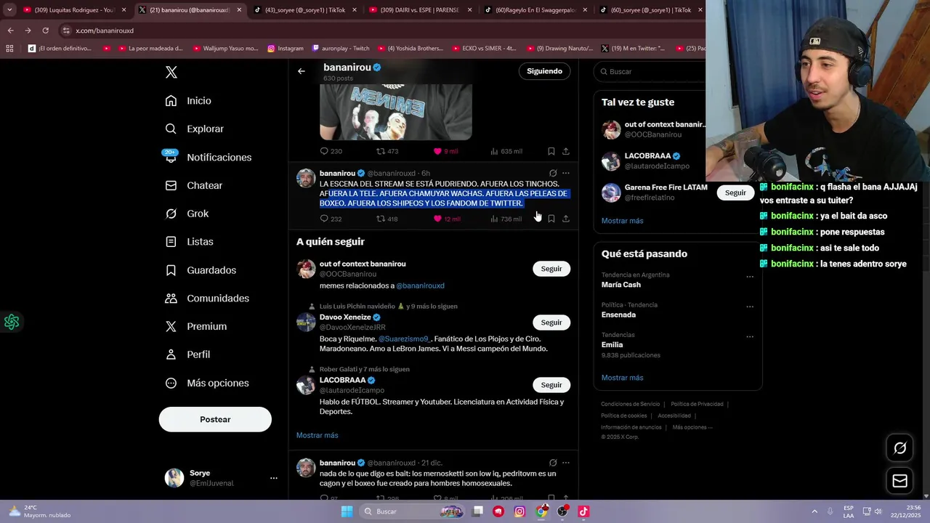Open Grok floating button at bottom right
Screen dimensions: 930x523
click(x=900, y=448)
